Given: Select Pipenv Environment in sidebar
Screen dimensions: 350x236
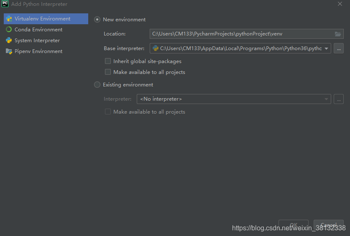Looking at the screenshot, I should 46,51.
